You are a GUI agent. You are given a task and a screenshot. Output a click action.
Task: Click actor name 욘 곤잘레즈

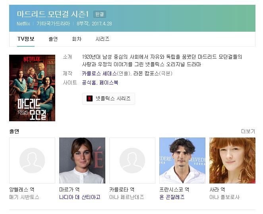coord(172,197)
